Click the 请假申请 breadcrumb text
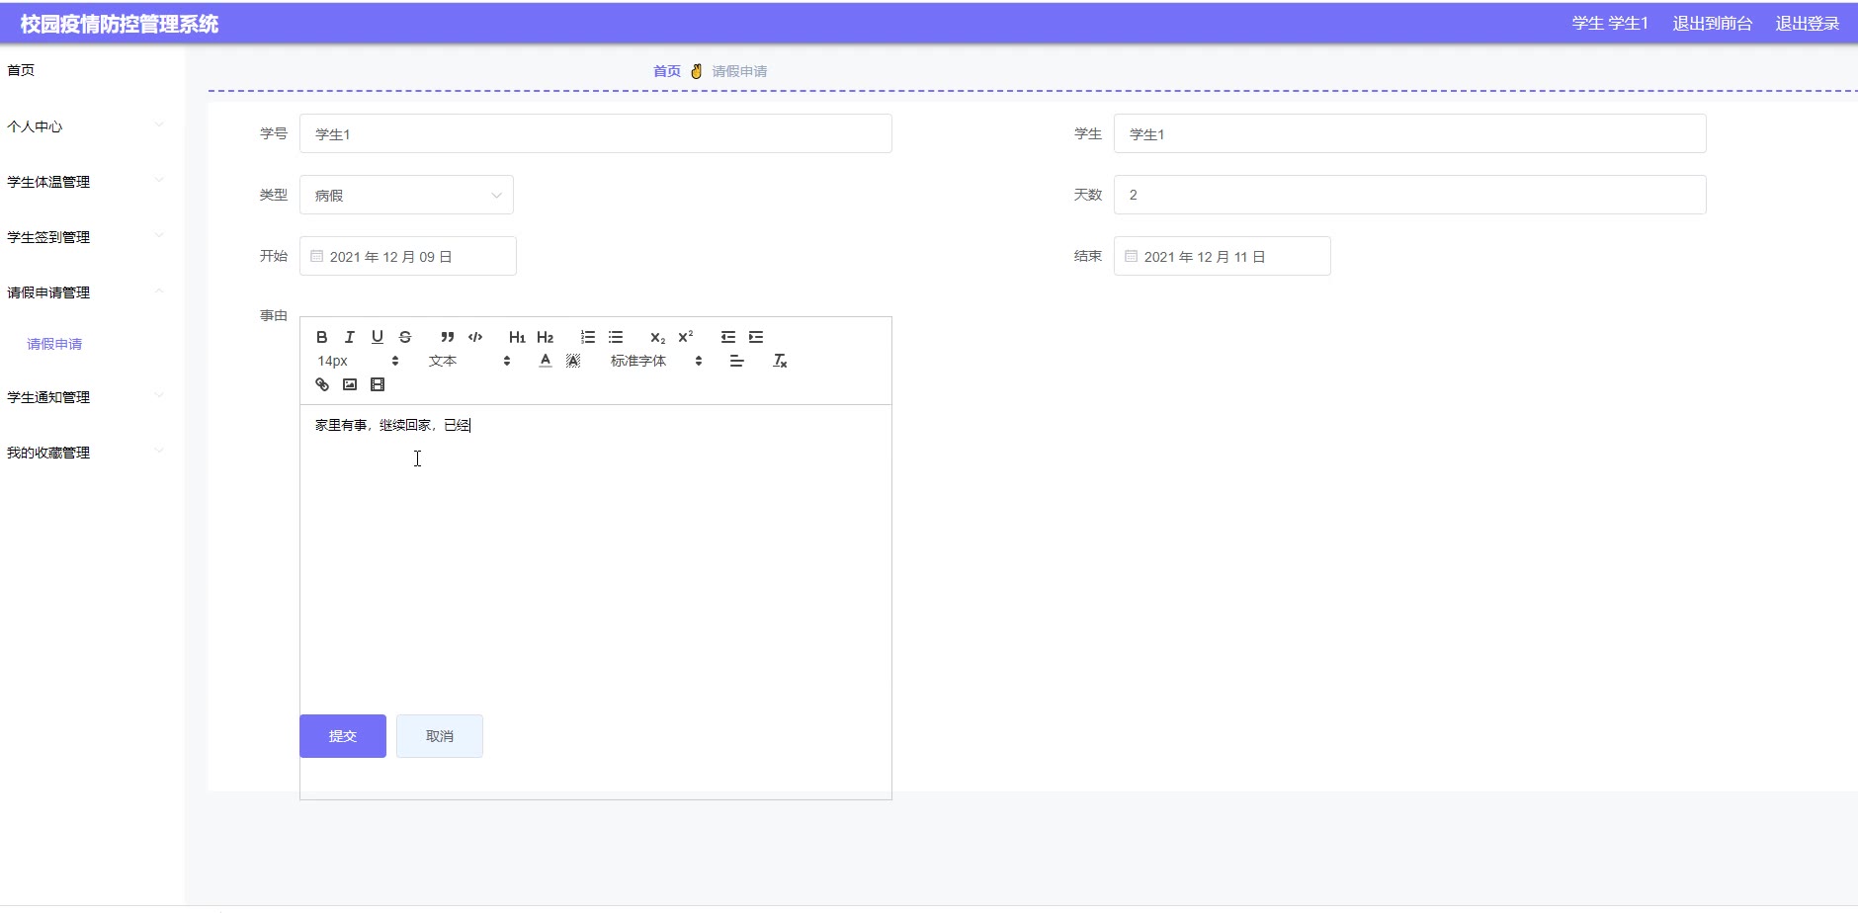This screenshot has width=1858, height=913. [739, 71]
